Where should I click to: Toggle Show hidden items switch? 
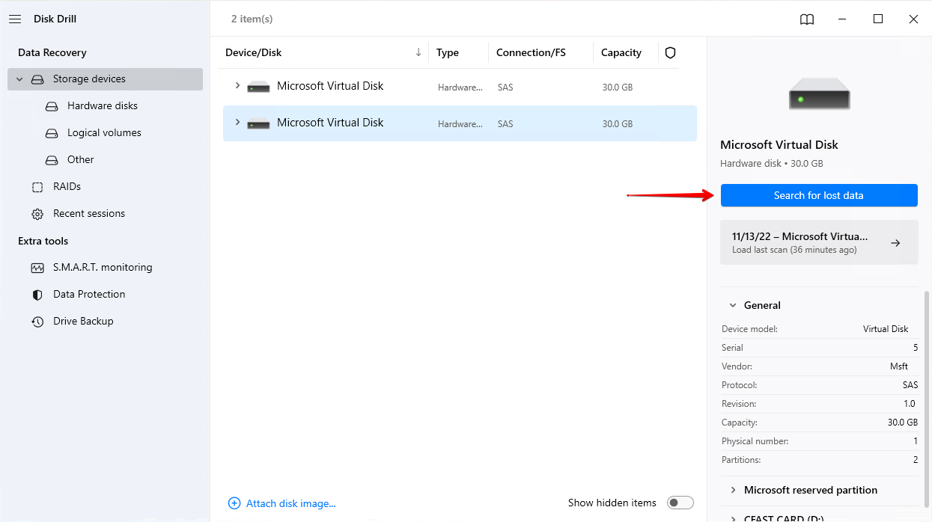(680, 503)
